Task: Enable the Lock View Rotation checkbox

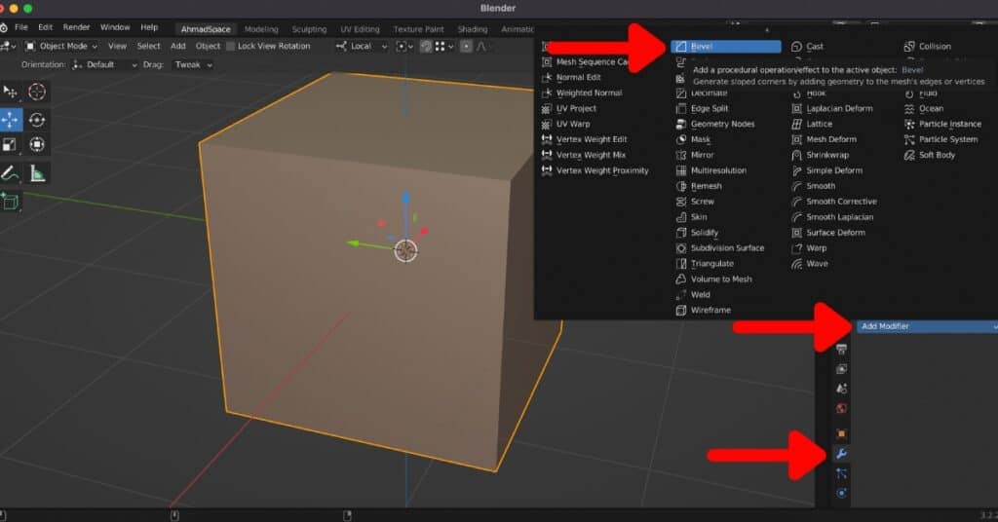Action: [x=231, y=46]
